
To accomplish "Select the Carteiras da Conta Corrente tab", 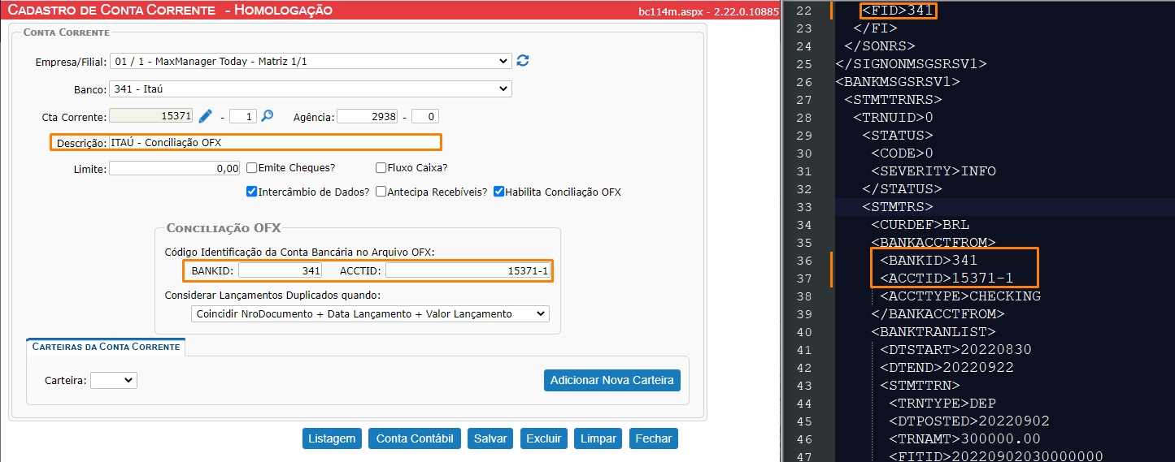I will coord(106,347).
